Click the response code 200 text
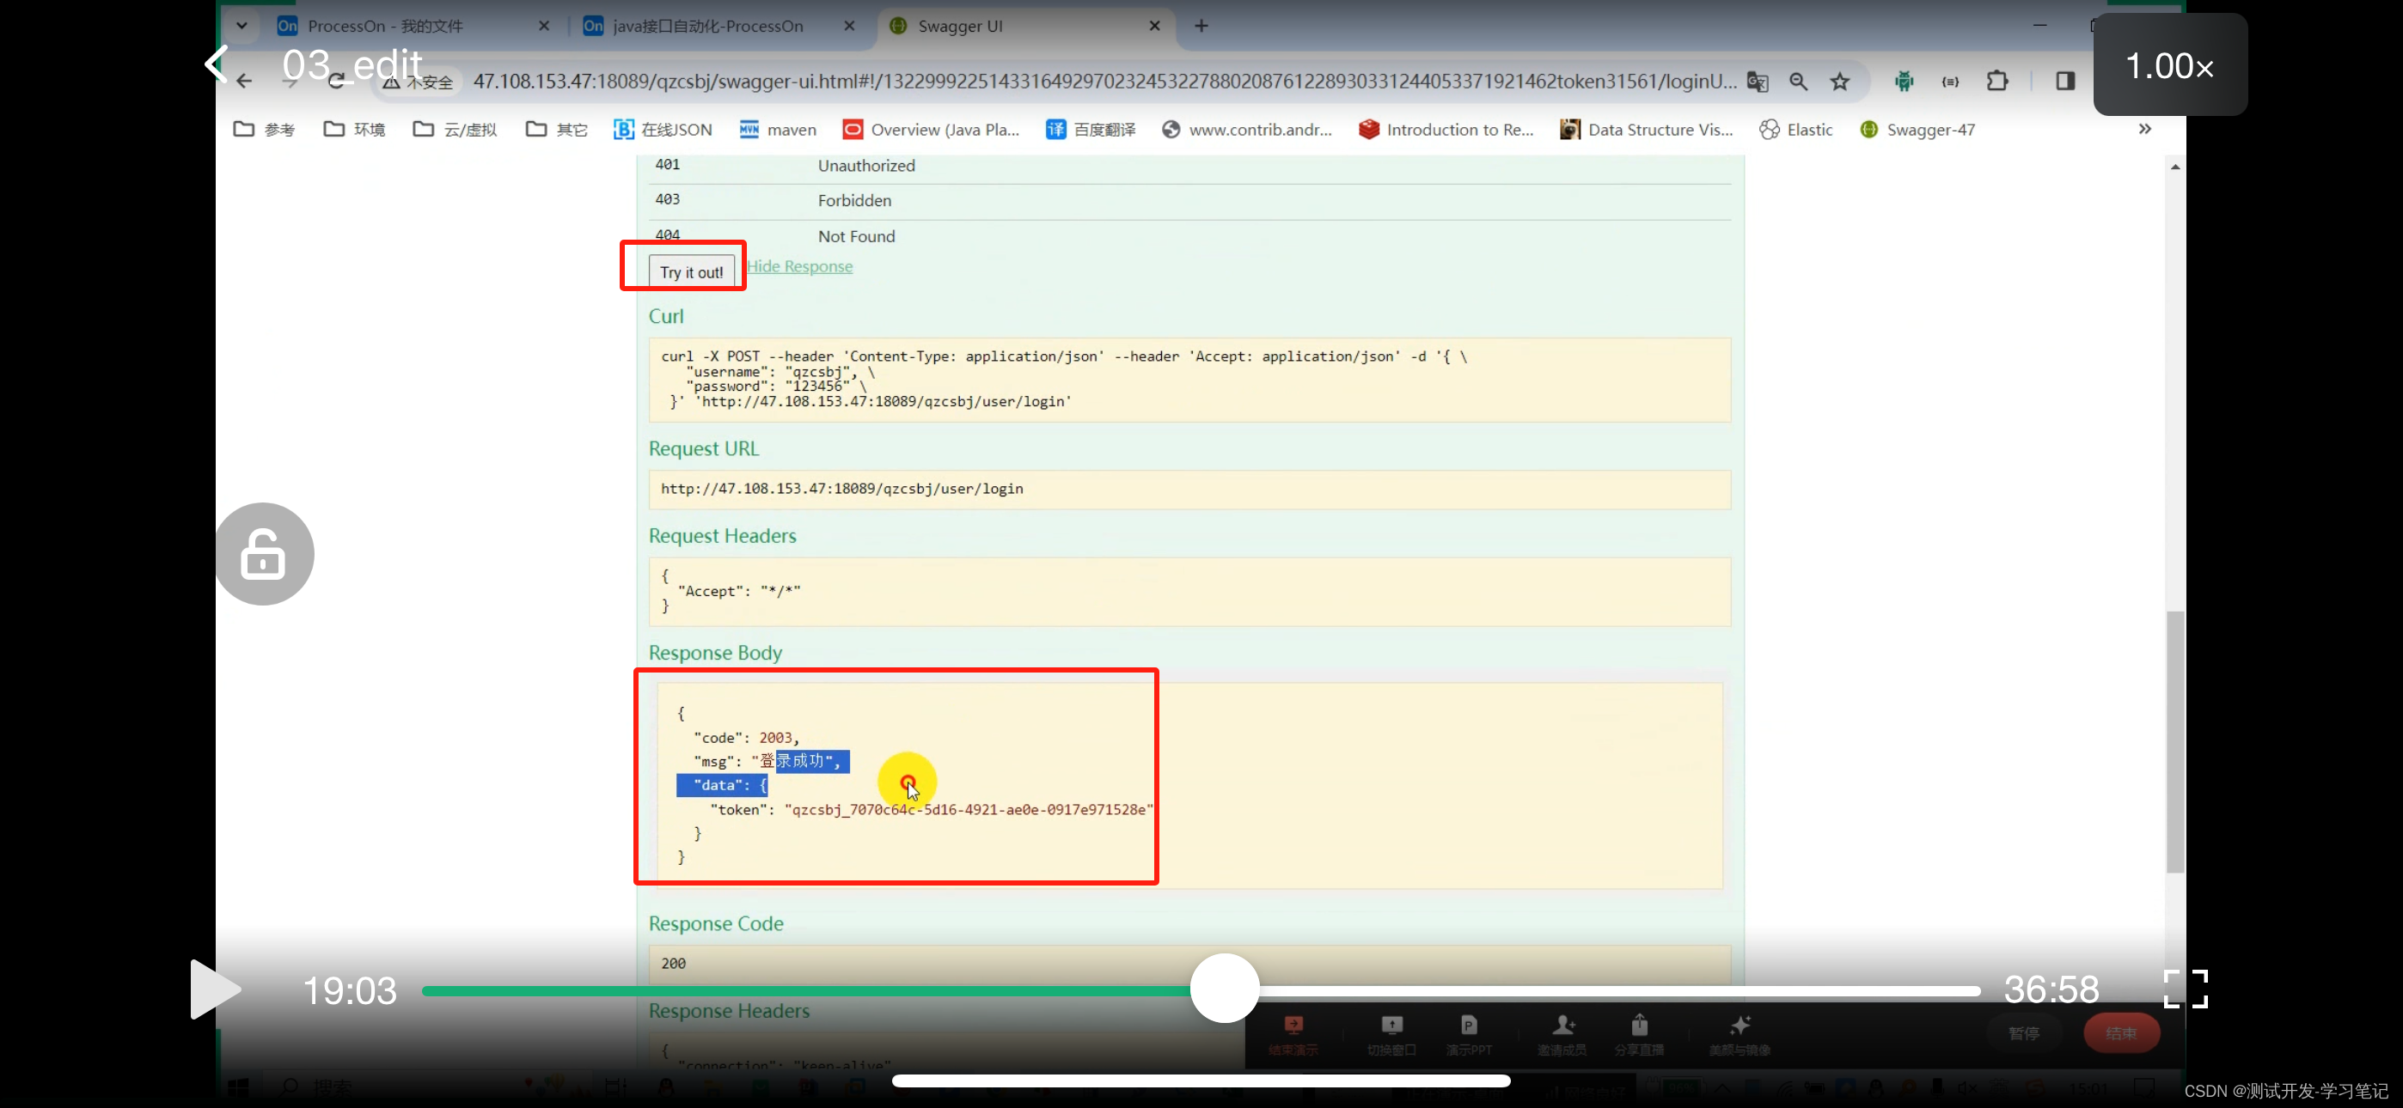The image size is (2403, 1108). click(x=674, y=964)
